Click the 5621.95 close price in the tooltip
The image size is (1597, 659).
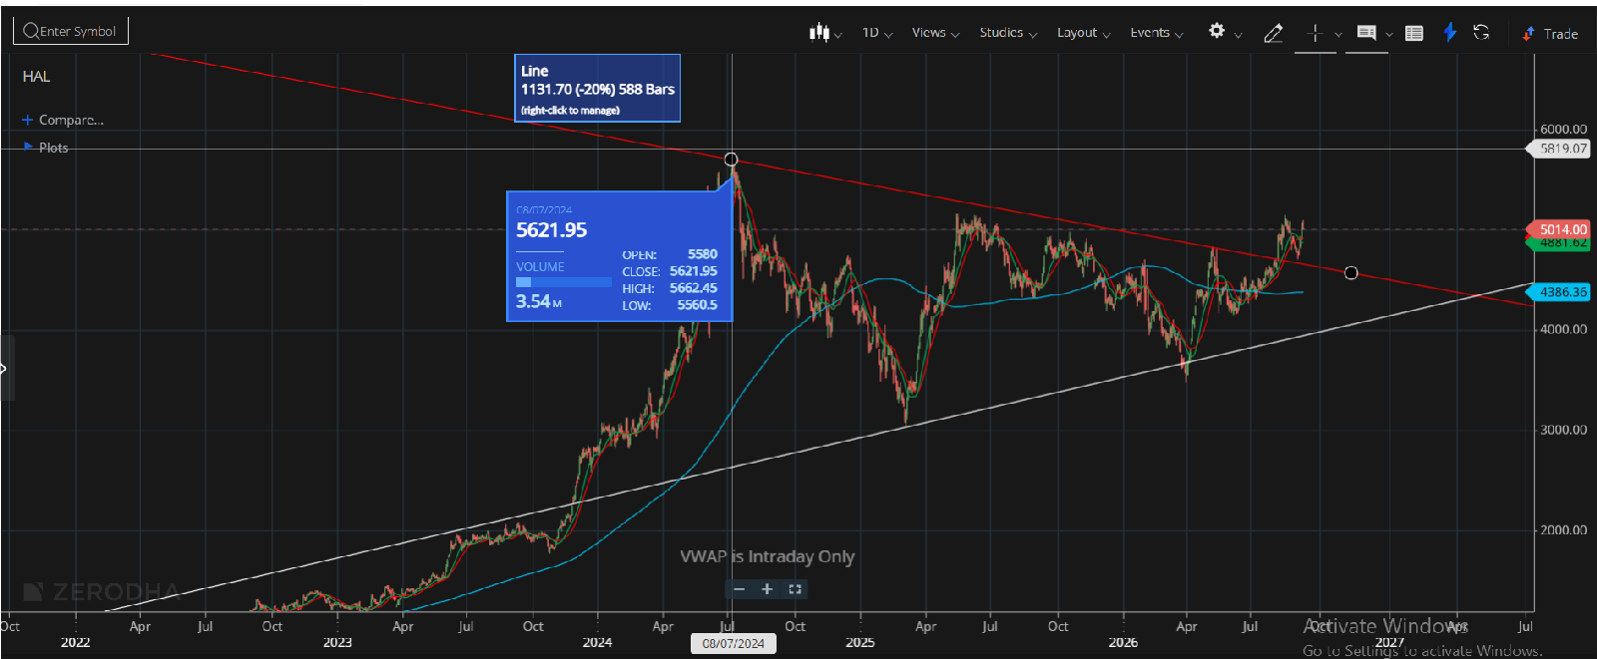click(693, 271)
